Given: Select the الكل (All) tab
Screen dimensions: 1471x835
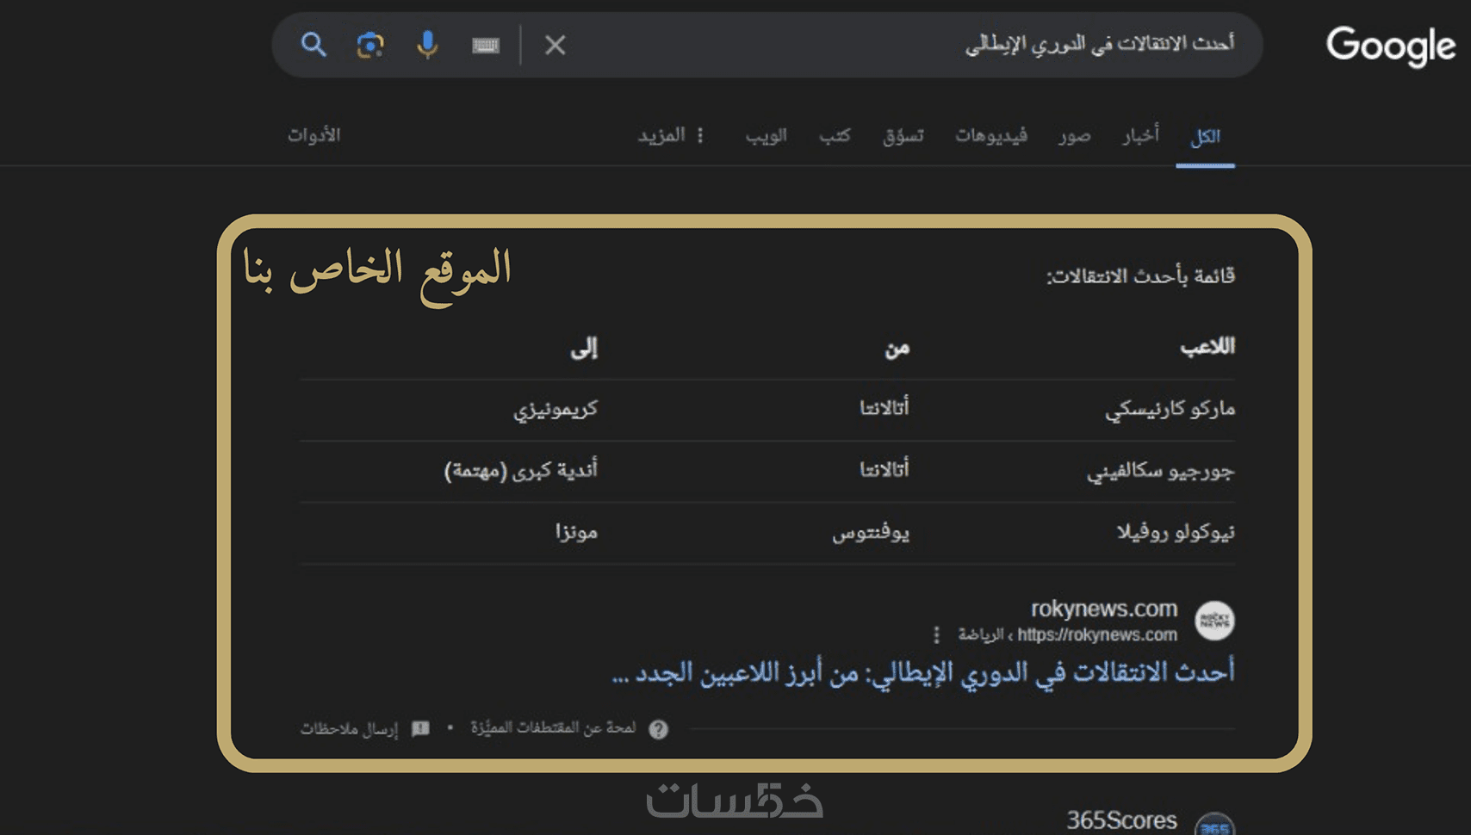Looking at the screenshot, I should click(1205, 136).
